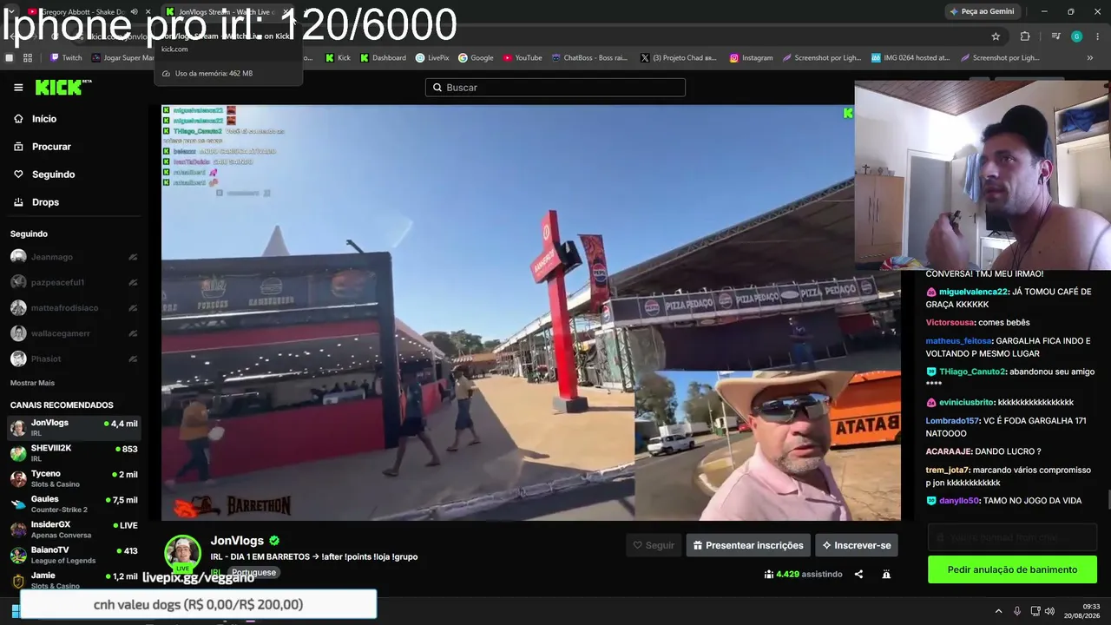The width and height of the screenshot is (1111, 625).
Task: Open the Twitch bookmark
Action: point(66,58)
